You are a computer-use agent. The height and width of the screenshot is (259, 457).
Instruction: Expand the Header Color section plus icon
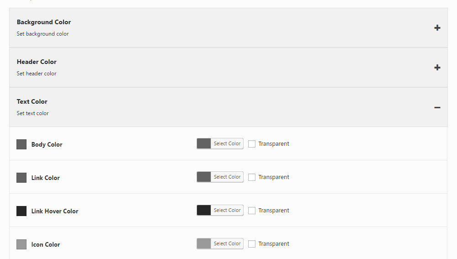(x=437, y=68)
